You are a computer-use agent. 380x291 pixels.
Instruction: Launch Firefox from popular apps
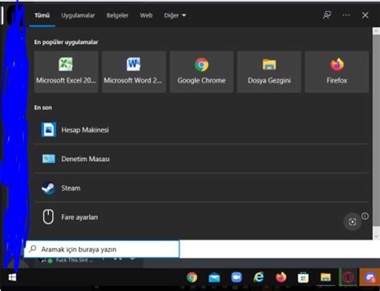click(x=337, y=72)
